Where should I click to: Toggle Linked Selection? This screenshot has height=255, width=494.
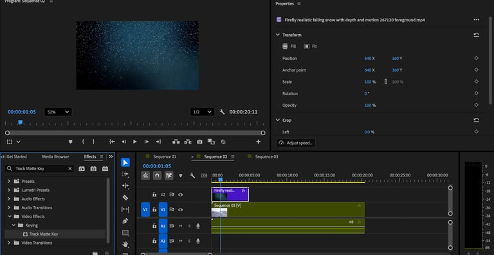click(169, 175)
